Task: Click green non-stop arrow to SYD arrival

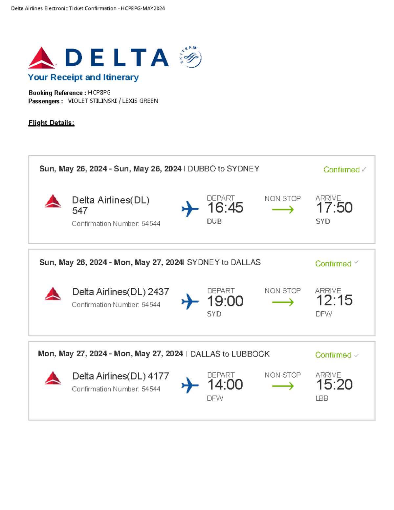Action: [283, 210]
